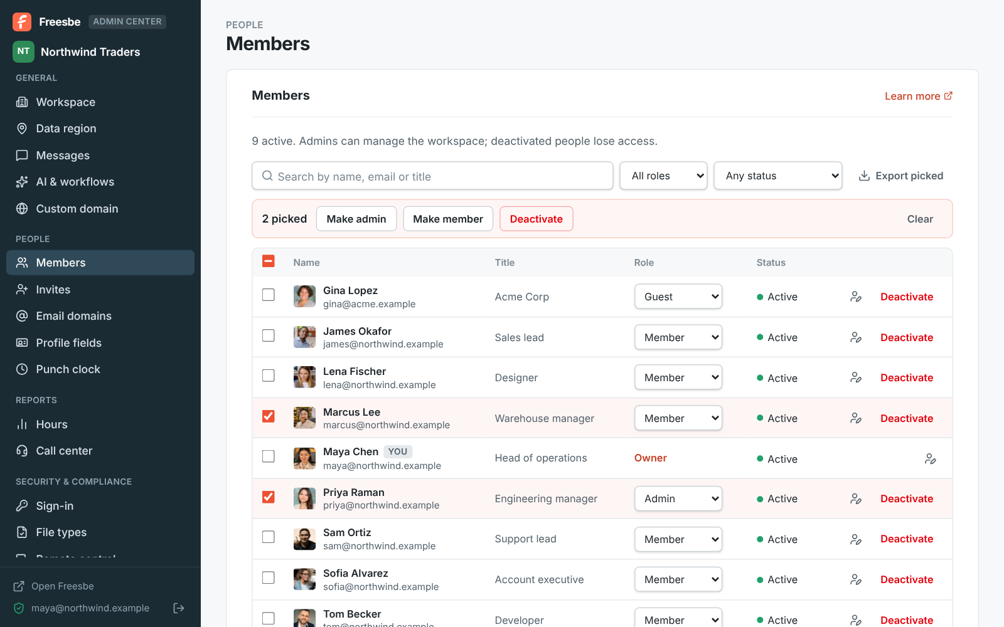This screenshot has width=1004, height=627.
Task: Focus the search by name, email or title field
Action: (x=432, y=176)
